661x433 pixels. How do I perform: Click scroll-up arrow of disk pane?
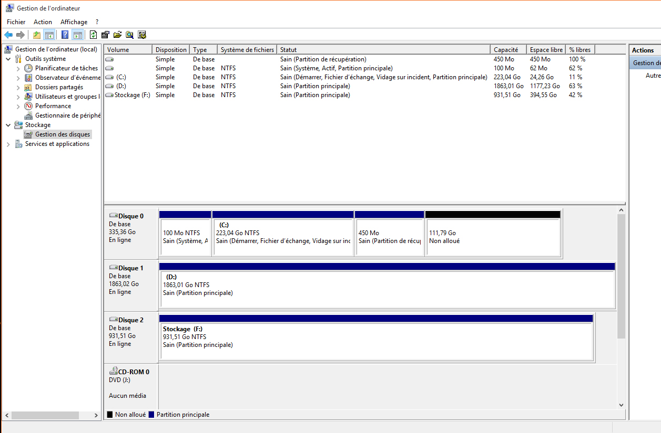click(x=621, y=210)
